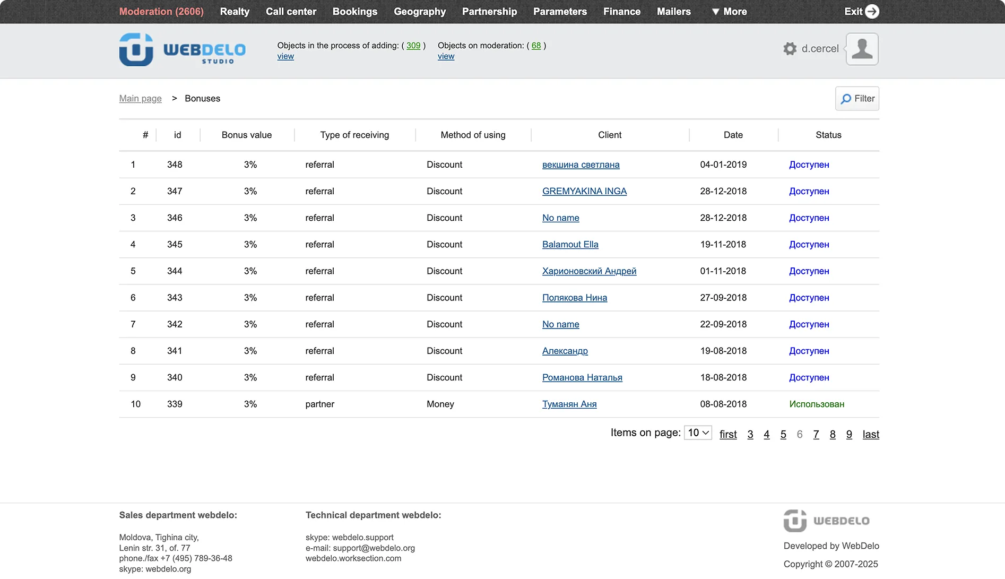Image resolution: width=1005 pixels, height=579 pixels.
Task: Open client Balamout Ella link
Action: click(570, 245)
